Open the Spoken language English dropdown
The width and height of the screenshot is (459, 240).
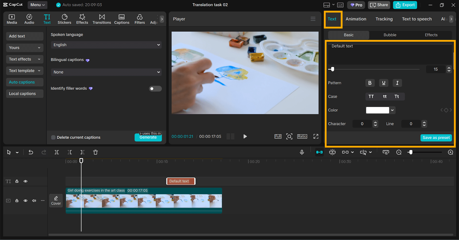[x=106, y=45]
